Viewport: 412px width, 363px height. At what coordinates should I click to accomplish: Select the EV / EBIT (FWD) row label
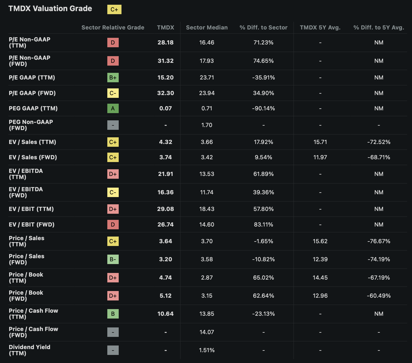pyautogui.click(x=32, y=225)
